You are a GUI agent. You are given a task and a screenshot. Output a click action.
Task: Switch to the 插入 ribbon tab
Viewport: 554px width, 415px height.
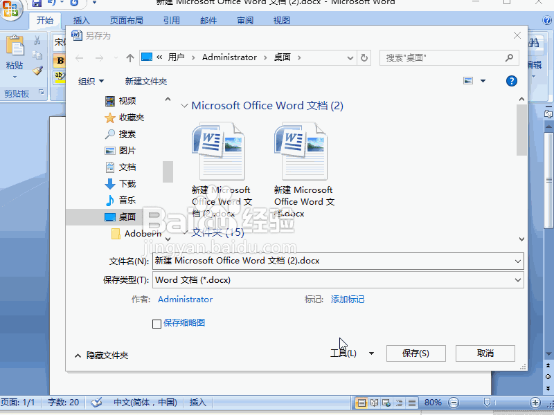click(x=81, y=20)
